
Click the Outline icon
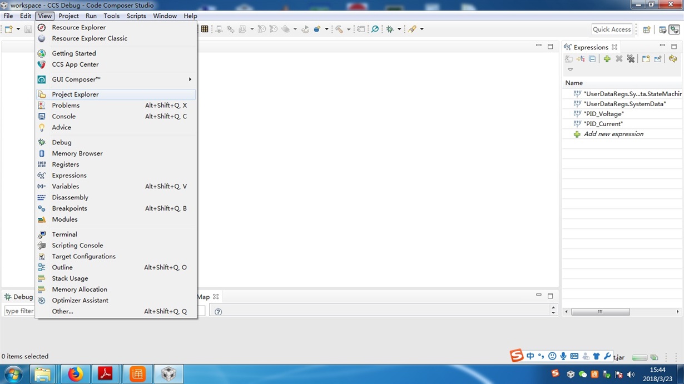[42, 267]
